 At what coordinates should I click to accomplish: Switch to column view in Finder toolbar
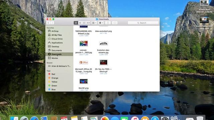coord(84,23)
